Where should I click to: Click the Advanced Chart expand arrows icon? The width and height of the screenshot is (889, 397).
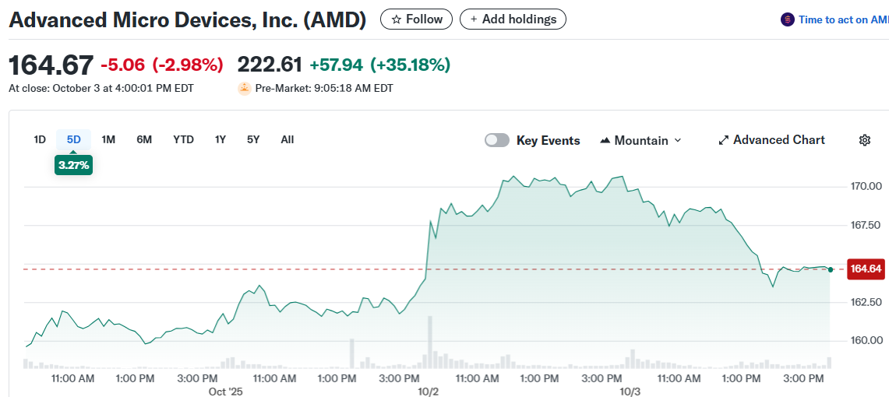coord(723,140)
